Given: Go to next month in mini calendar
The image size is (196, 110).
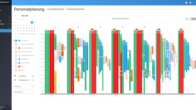Looking at the screenshot, I should pos(34,16).
